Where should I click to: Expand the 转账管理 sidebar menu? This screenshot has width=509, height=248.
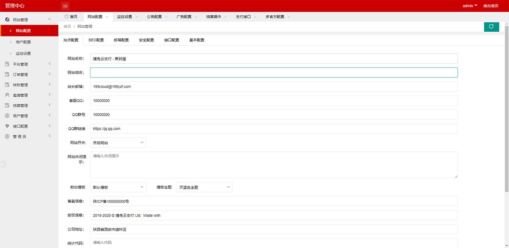click(x=49, y=85)
